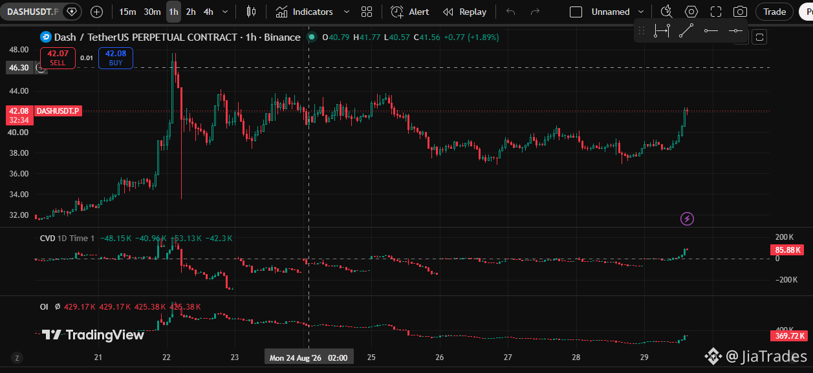The height and width of the screenshot is (373, 813).
Task: Click the OI indicator label
Action: click(x=44, y=307)
